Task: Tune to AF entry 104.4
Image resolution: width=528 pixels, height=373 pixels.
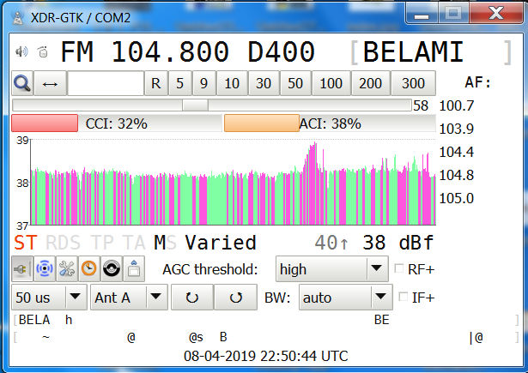Action: (456, 152)
